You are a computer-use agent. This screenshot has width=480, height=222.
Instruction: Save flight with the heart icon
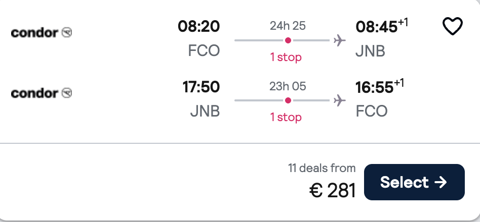[x=453, y=26]
